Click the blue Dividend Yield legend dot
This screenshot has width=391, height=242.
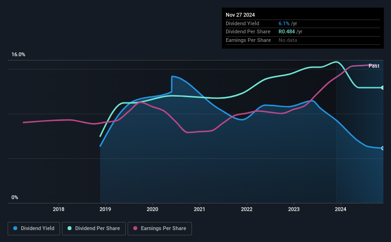pyautogui.click(x=15, y=228)
